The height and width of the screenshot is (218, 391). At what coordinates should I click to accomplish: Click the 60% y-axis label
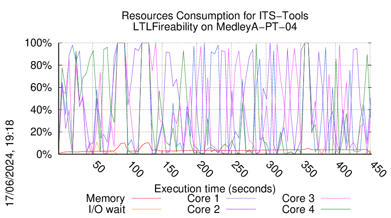41,88
